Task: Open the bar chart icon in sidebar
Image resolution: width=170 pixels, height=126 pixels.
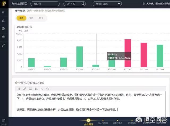Action: click(x=3, y=20)
